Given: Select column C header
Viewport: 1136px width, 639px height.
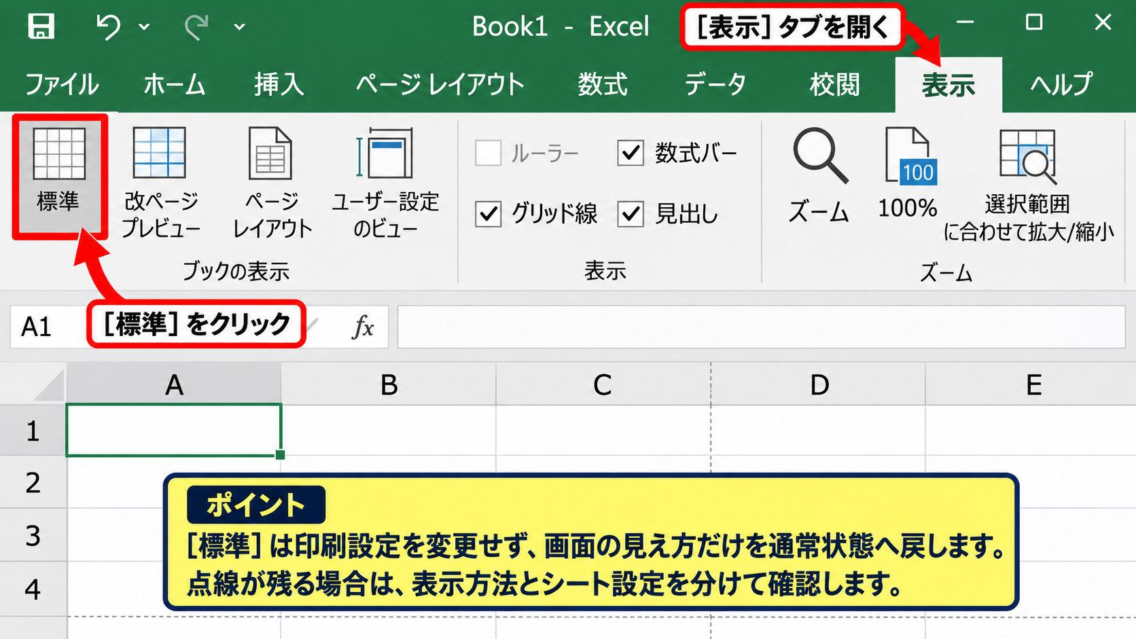Looking at the screenshot, I should [x=603, y=384].
